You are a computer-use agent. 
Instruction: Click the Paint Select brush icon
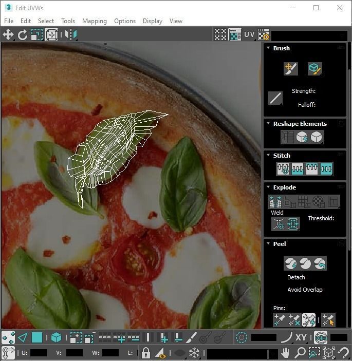pos(191,338)
